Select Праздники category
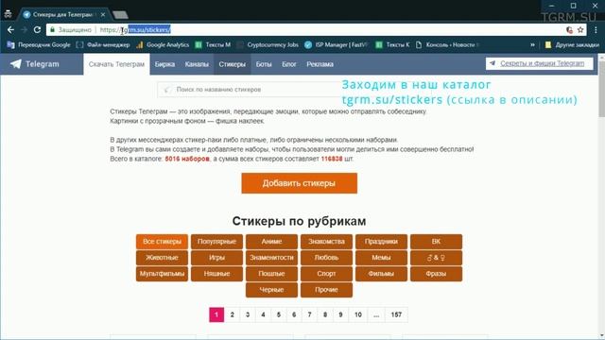605x340 pixels. click(x=381, y=242)
